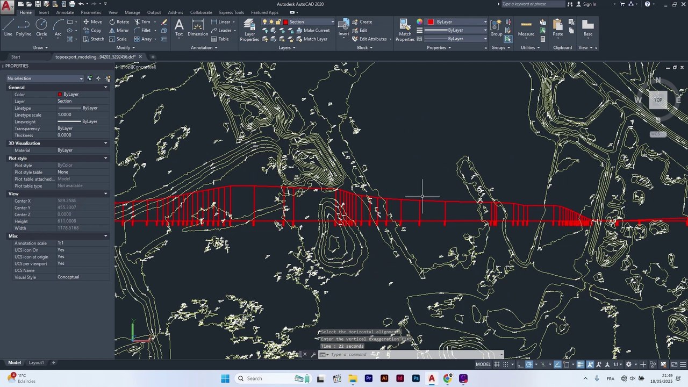Screen dimensions: 688x387
Task: Activate the Move command
Action: point(92,22)
